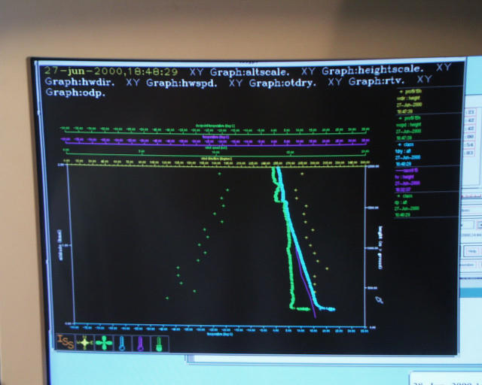The width and height of the screenshot is (482, 385).
Task: Click the 'Graph:rtv.' header text
Action: click(x=377, y=82)
